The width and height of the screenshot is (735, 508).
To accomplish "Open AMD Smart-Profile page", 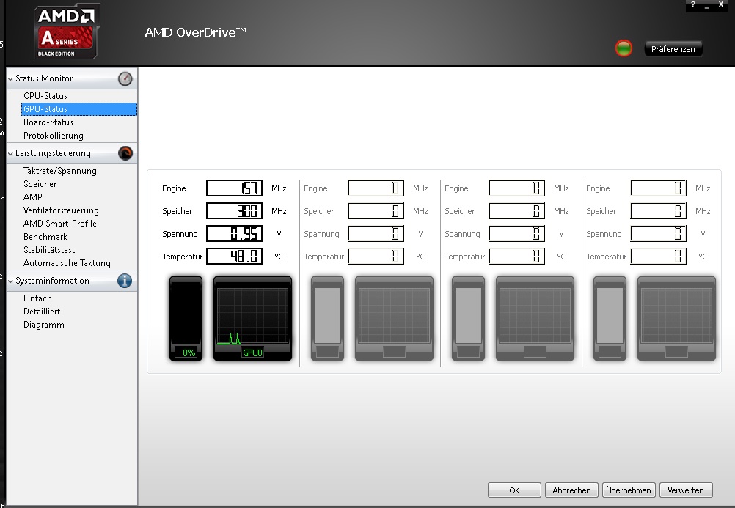I will point(60,224).
